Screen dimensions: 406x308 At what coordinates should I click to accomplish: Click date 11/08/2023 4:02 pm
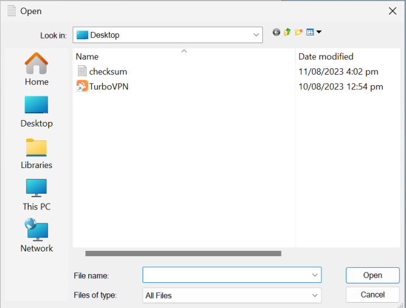coord(338,72)
